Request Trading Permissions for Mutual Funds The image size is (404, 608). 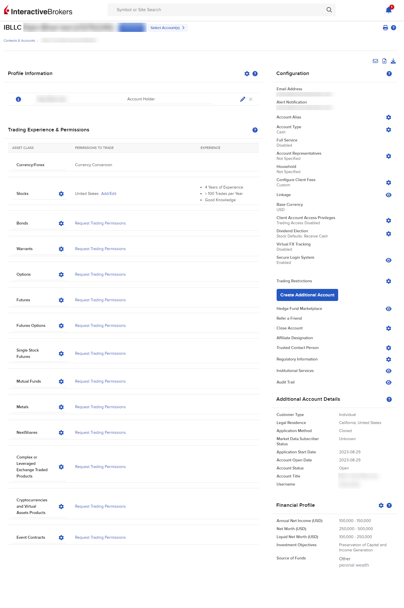(x=100, y=381)
